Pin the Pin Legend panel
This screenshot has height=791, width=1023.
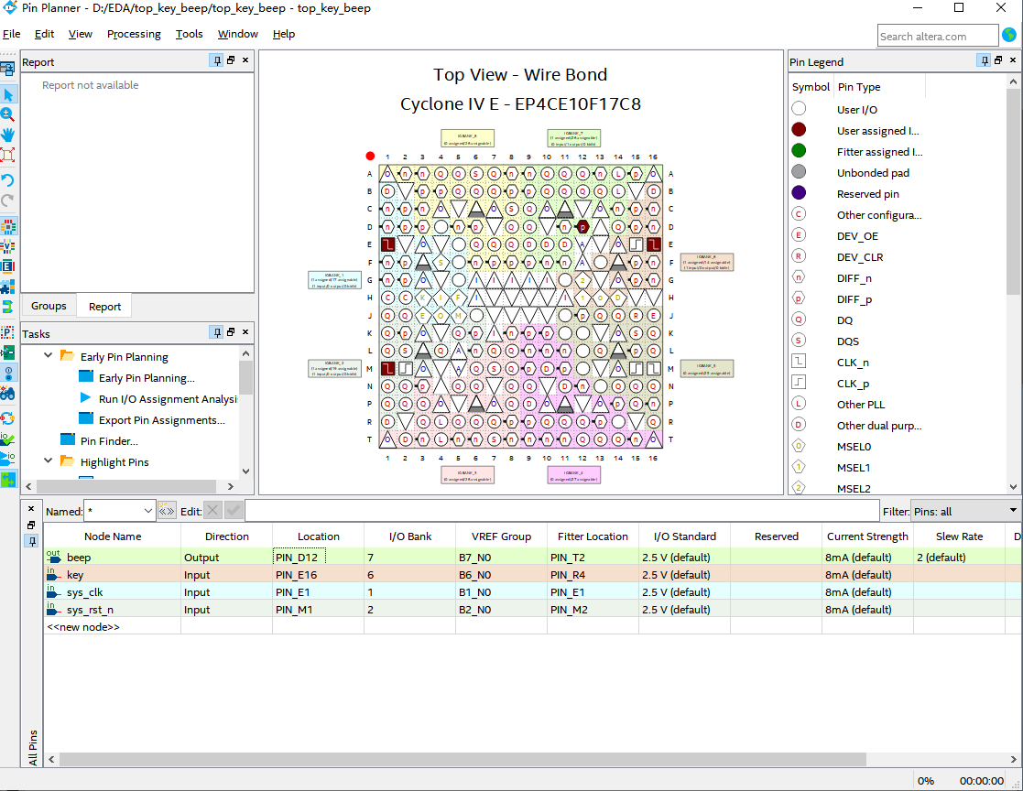[985, 60]
